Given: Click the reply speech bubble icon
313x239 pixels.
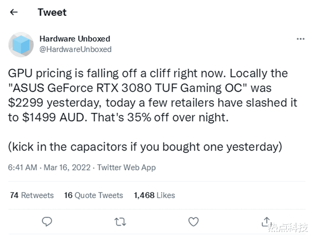Looking at the screenshot, I should [48, 221].
